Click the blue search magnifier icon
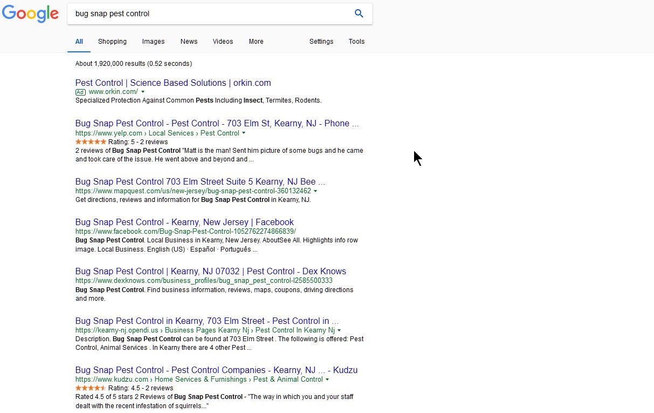 point(359,14)
